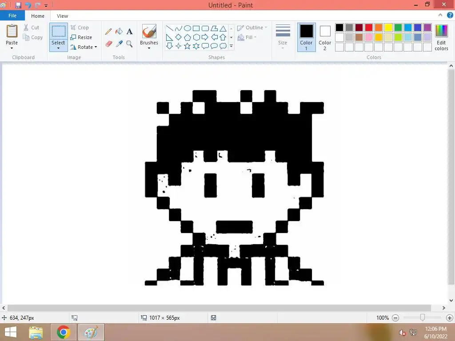The image size is (455, 341).
Task: Choose the Right arrow shape
Action: pyautogui.click(x=205, y=37)
